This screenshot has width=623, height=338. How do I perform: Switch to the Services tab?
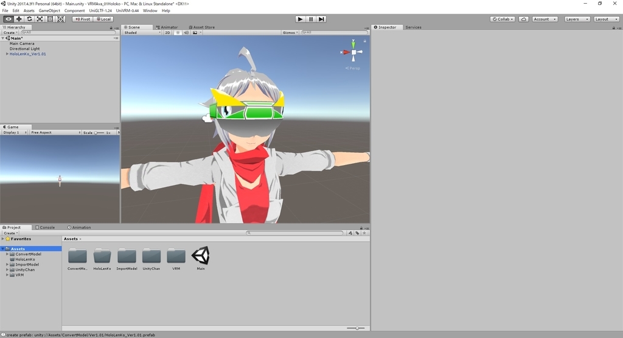click(413, 27)
